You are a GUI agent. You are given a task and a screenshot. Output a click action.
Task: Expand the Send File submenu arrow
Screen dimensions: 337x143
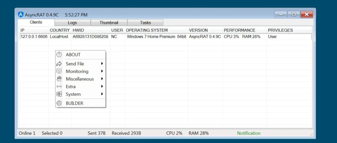click(102, 64)
